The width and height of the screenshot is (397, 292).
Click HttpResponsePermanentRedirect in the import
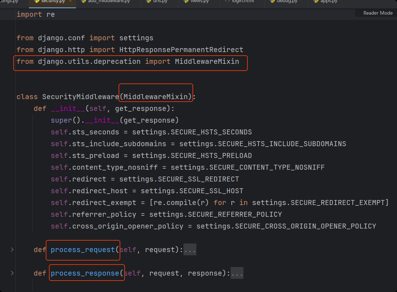tap(181, 50)
